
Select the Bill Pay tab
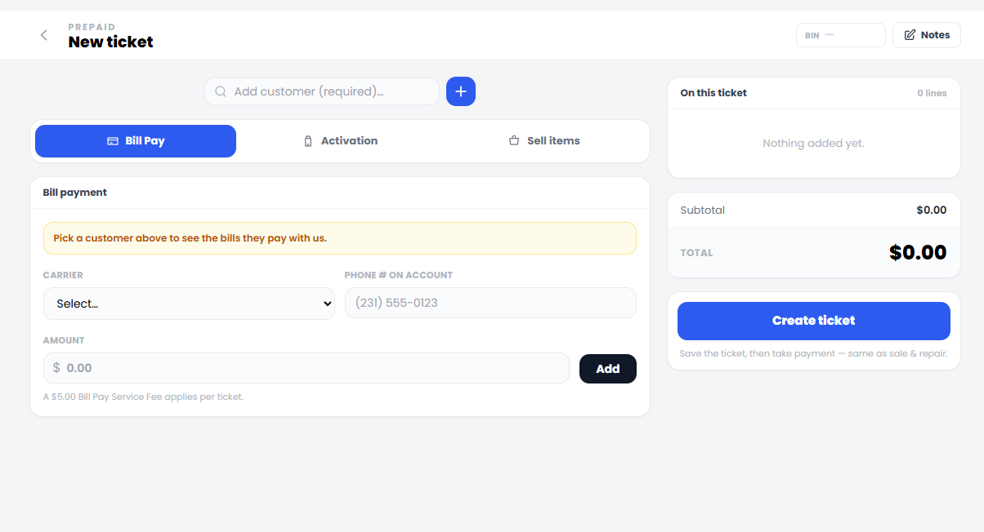(136, 141)
